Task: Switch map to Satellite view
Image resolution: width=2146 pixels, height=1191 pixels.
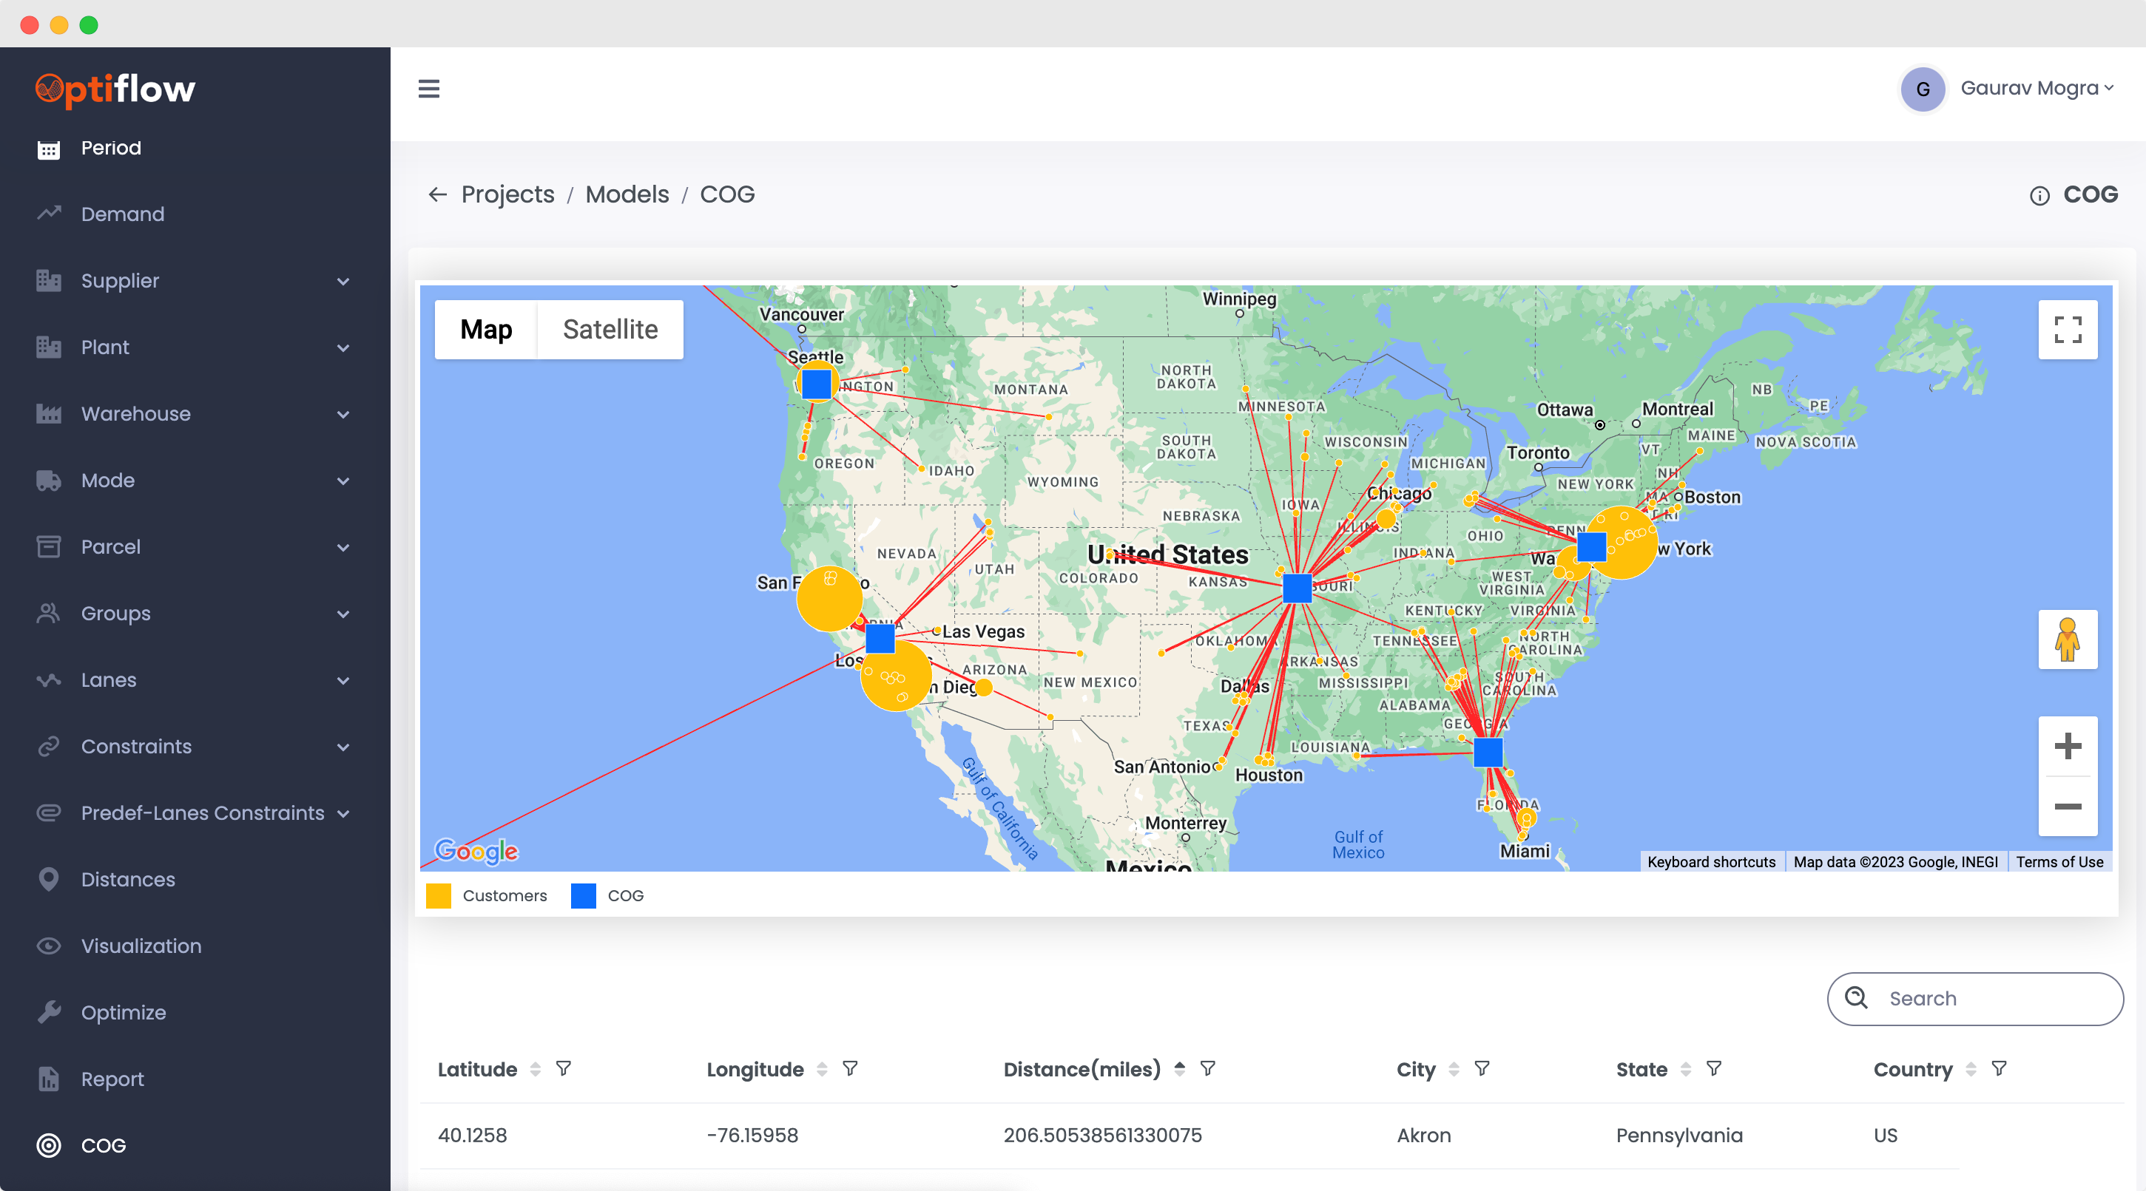Action: (x=610, y=330)
